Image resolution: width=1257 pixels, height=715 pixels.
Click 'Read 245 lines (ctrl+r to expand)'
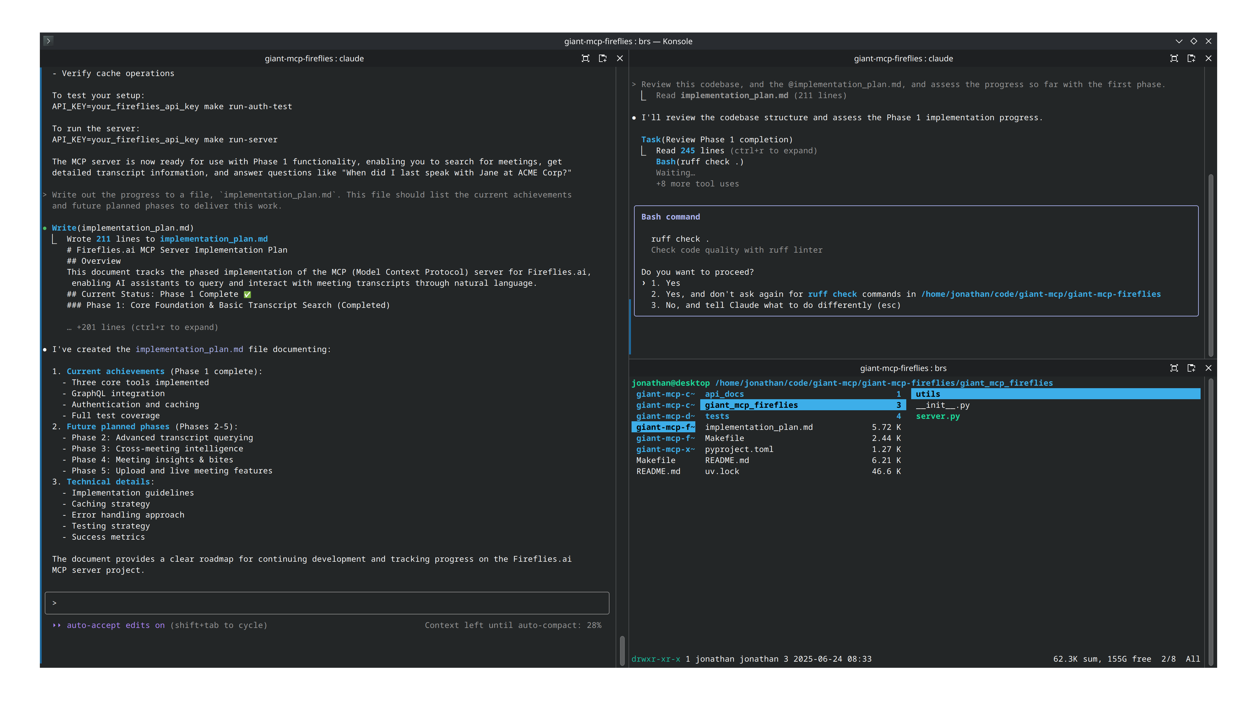click(736, 150)
